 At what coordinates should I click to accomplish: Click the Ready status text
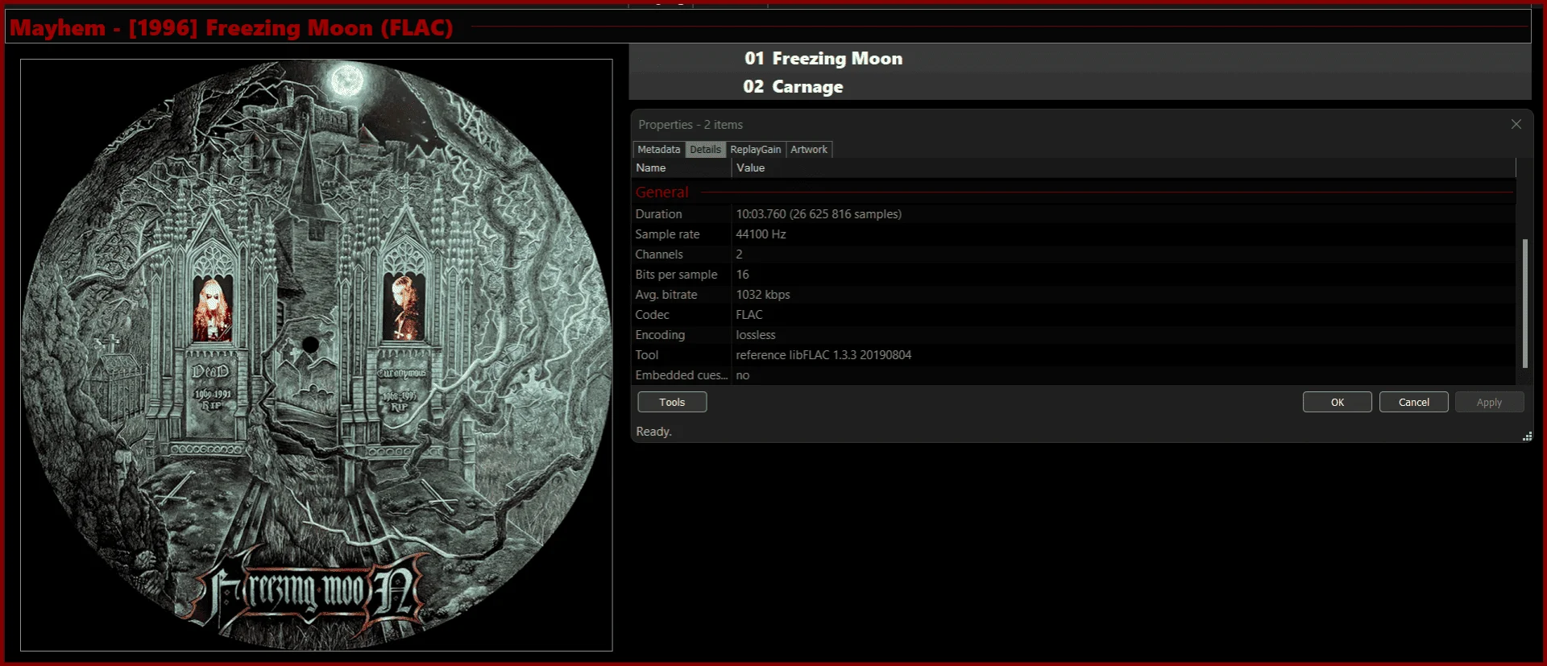tap(653, 432)
